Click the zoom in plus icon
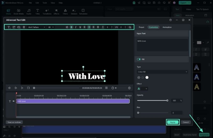Screen dimensions: 213x138 pos(129,88)
